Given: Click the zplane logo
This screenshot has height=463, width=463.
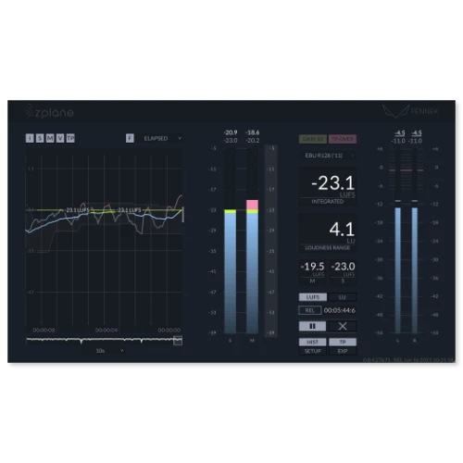Looking at the screenshot, I should [50, 112].
